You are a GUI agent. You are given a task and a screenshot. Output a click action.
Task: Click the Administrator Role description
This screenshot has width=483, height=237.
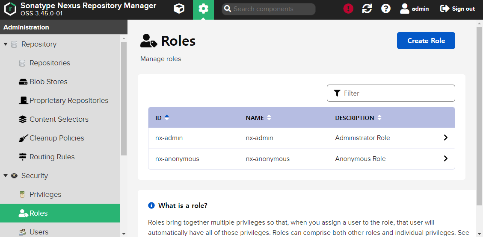click(362, 138)
